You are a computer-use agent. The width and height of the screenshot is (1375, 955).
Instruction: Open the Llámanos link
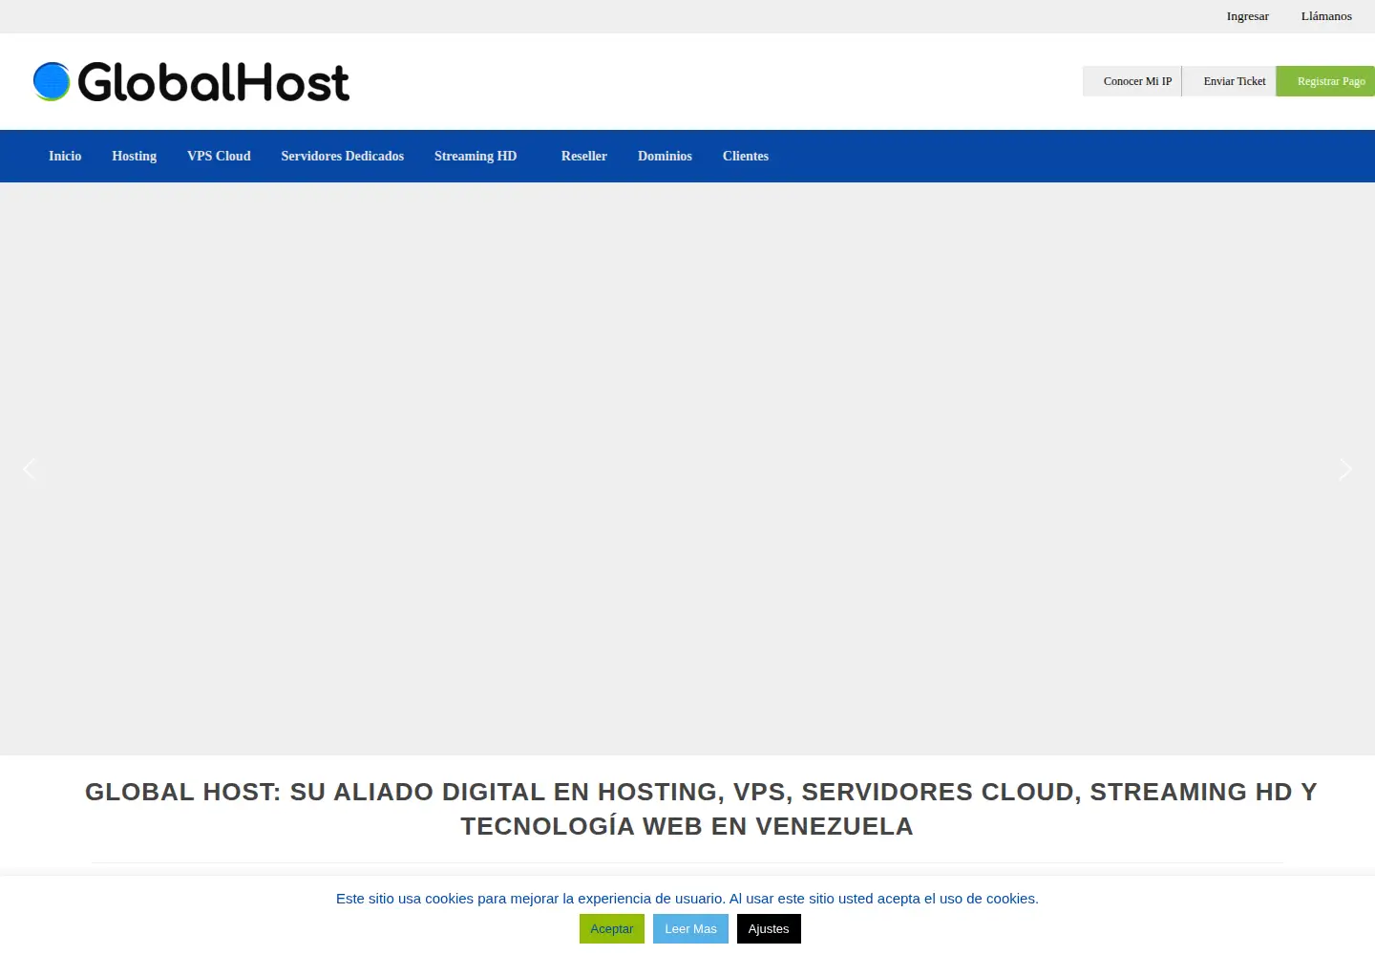(1326, 16)
